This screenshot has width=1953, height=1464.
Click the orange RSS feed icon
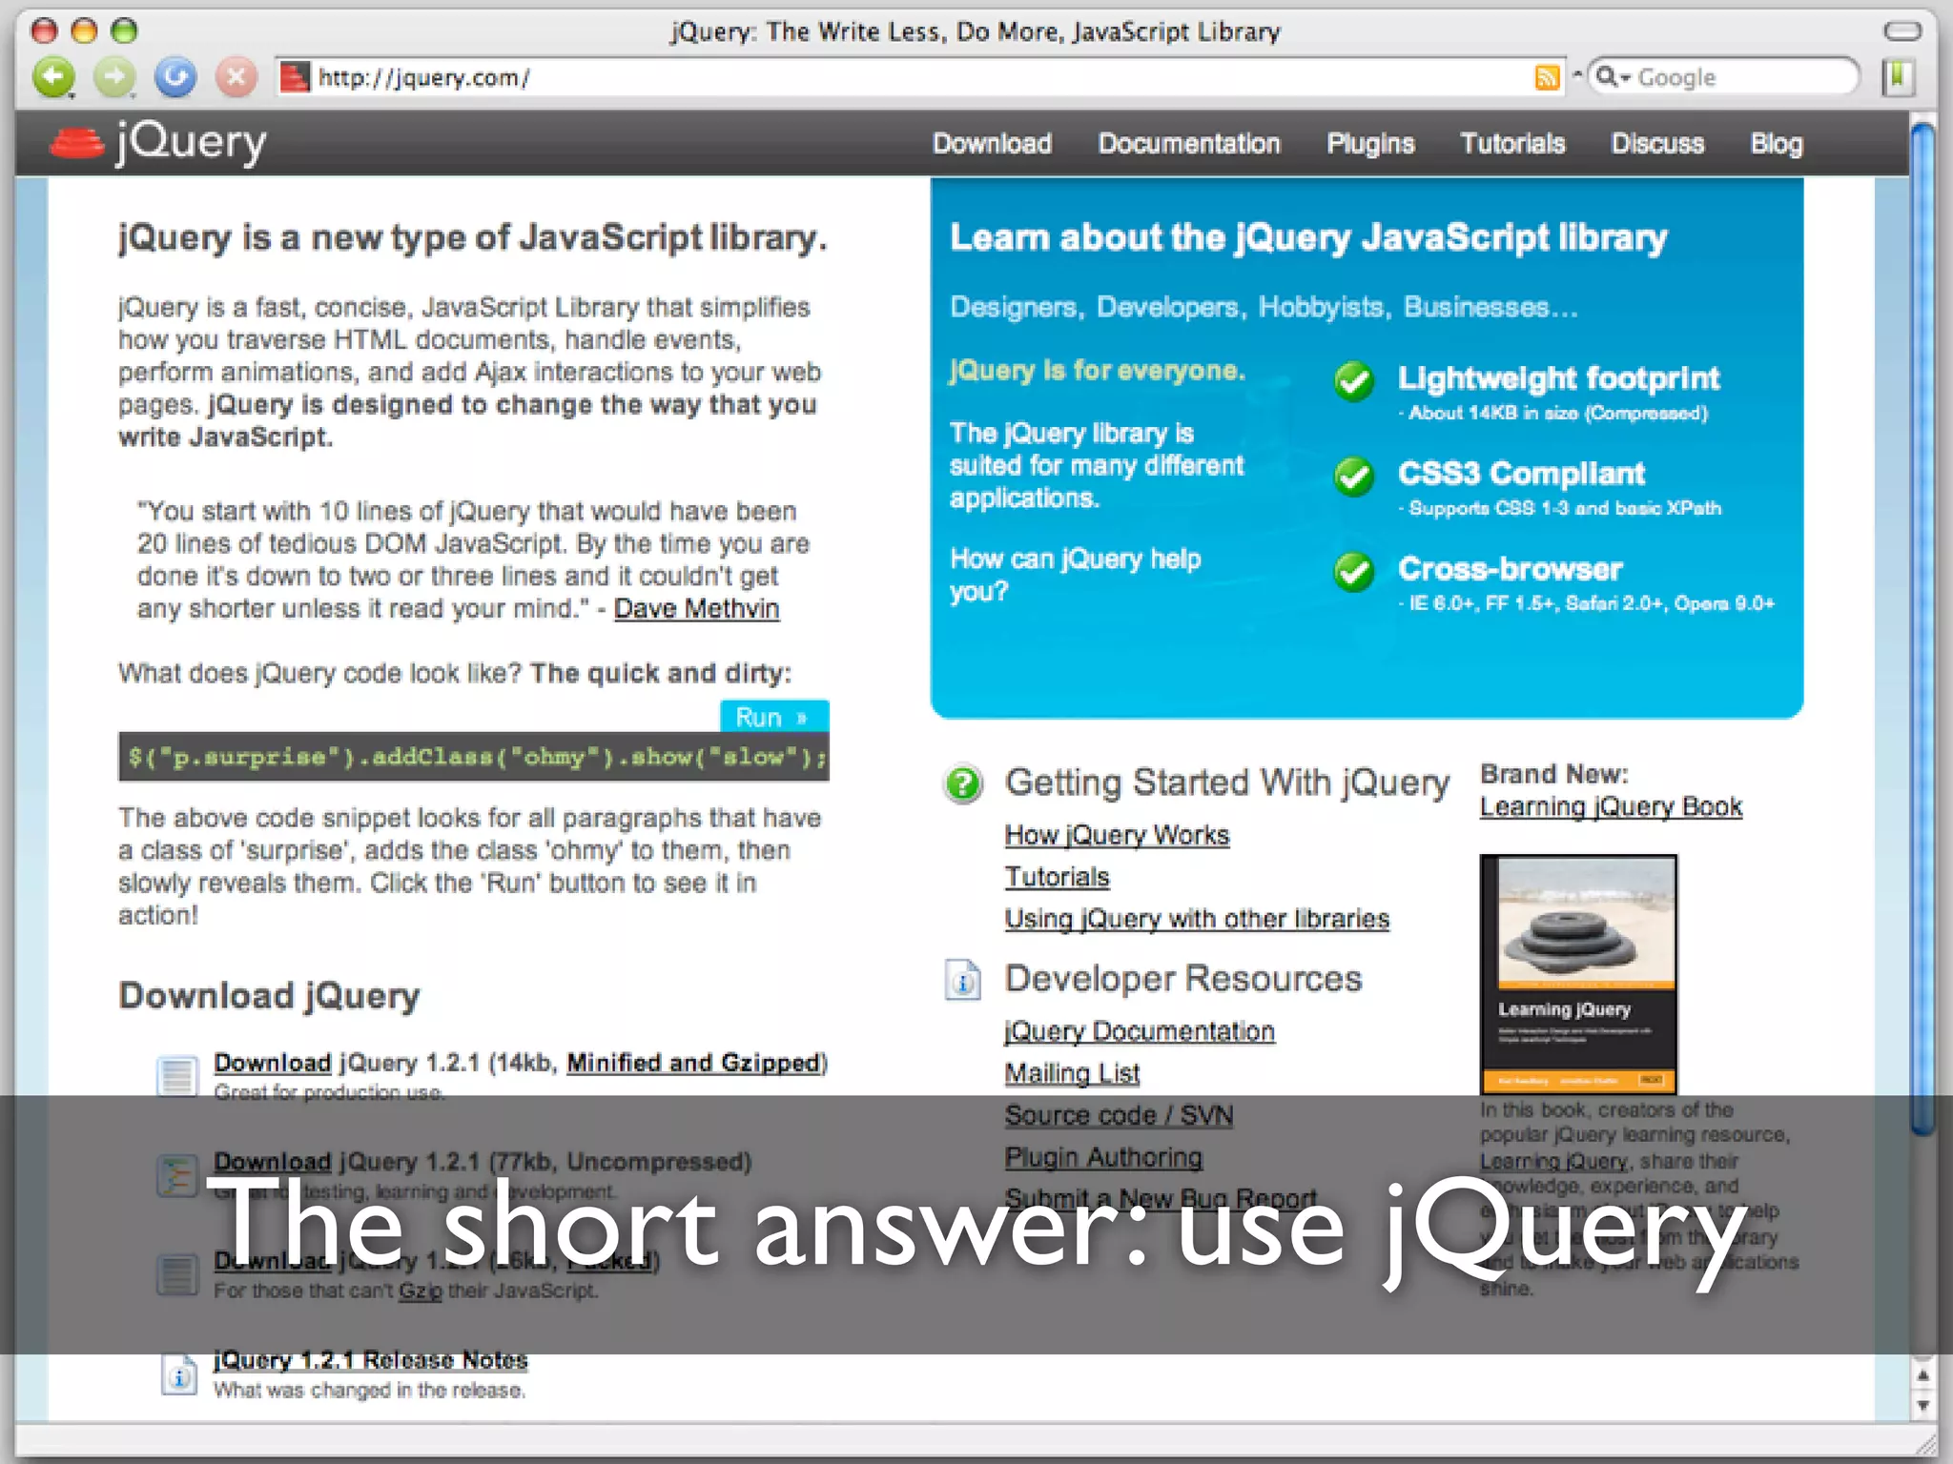1547,77
